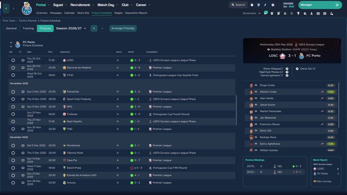The height and width of the screenshot is (195, 347).
Task: Select the radio button for Moreirense fixture
Action: 13,146
